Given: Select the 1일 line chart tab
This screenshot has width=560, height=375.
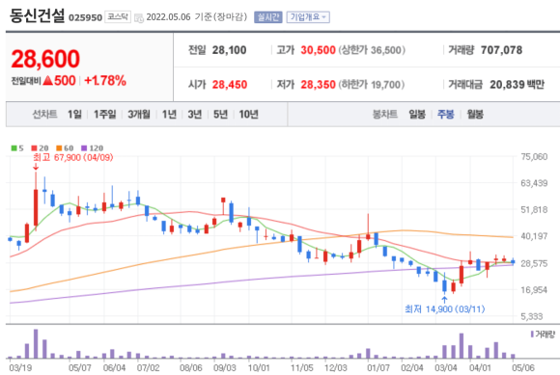Looking at the screenshot, I should (x=74, y=115).
